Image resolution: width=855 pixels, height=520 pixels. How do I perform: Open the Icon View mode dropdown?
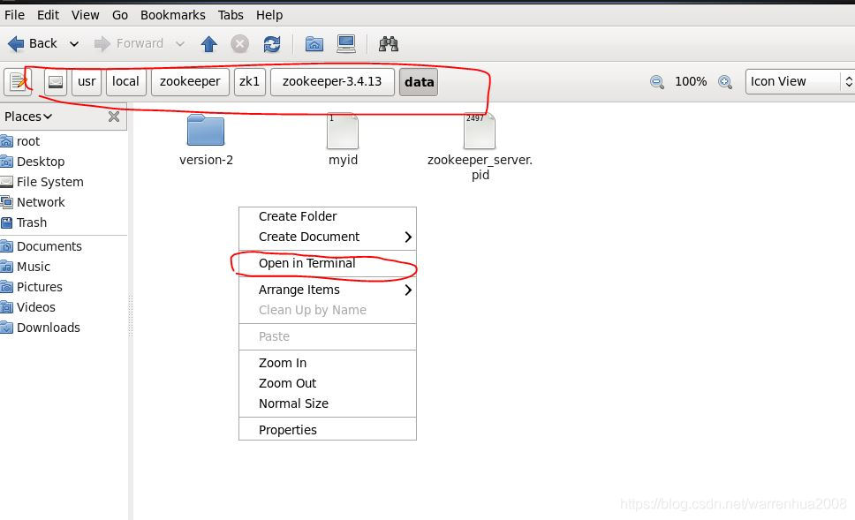[799, 82]
